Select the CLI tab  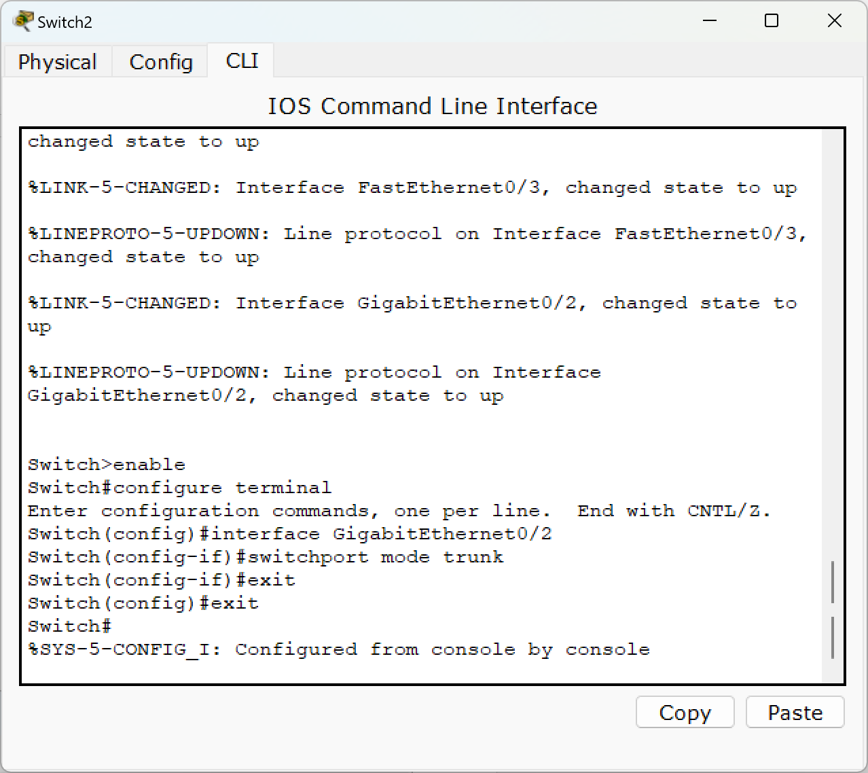click(x=242, y=60)
